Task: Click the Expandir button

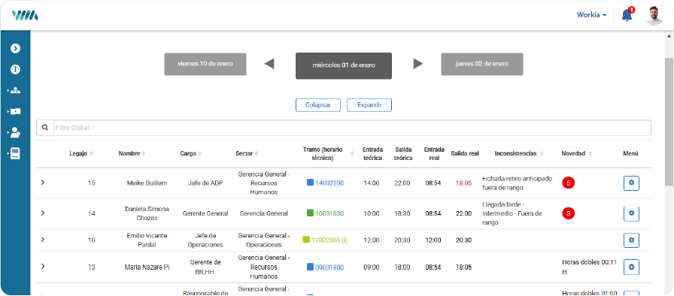Action: [x=369, y=105]
